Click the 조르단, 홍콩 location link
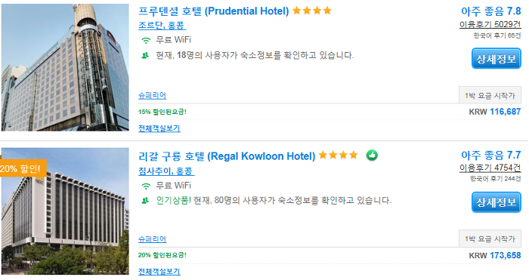This screenshot has width=529, height=280. pos(162,26)
